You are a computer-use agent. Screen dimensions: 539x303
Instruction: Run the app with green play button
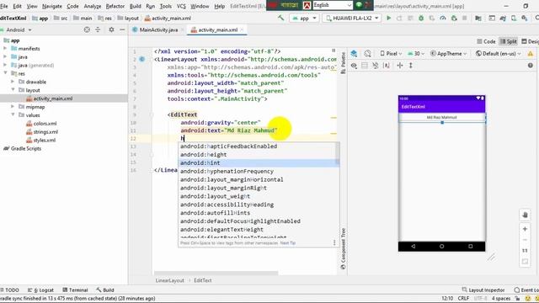(388, 18)
